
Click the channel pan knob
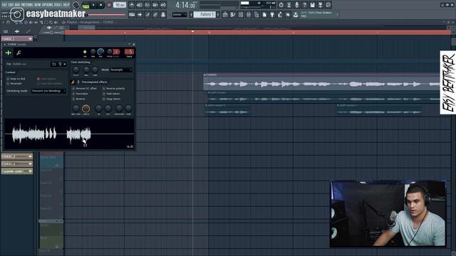[x=93, y=52]
